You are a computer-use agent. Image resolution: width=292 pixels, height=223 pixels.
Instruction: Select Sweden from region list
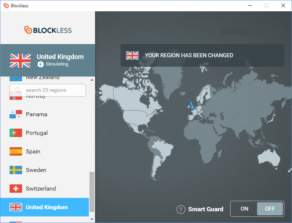(45, 170)
